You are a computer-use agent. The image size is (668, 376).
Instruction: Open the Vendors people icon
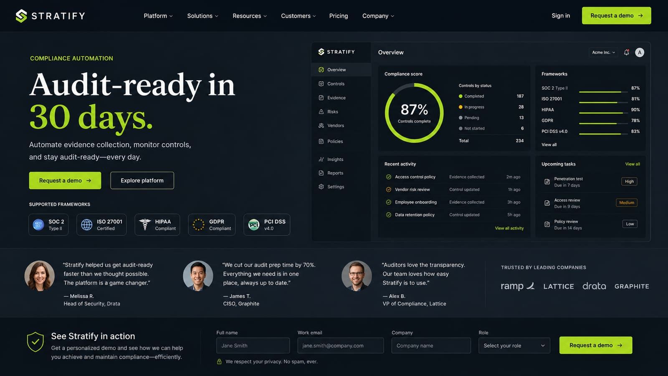[x=321, y=125]
